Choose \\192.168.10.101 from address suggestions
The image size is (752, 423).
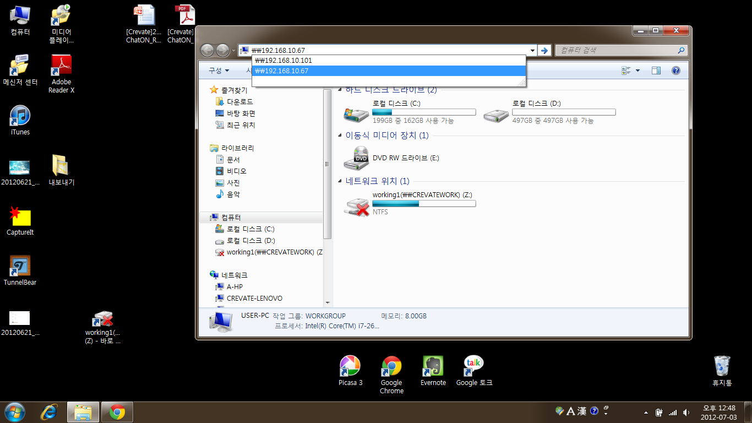[389, 61]
